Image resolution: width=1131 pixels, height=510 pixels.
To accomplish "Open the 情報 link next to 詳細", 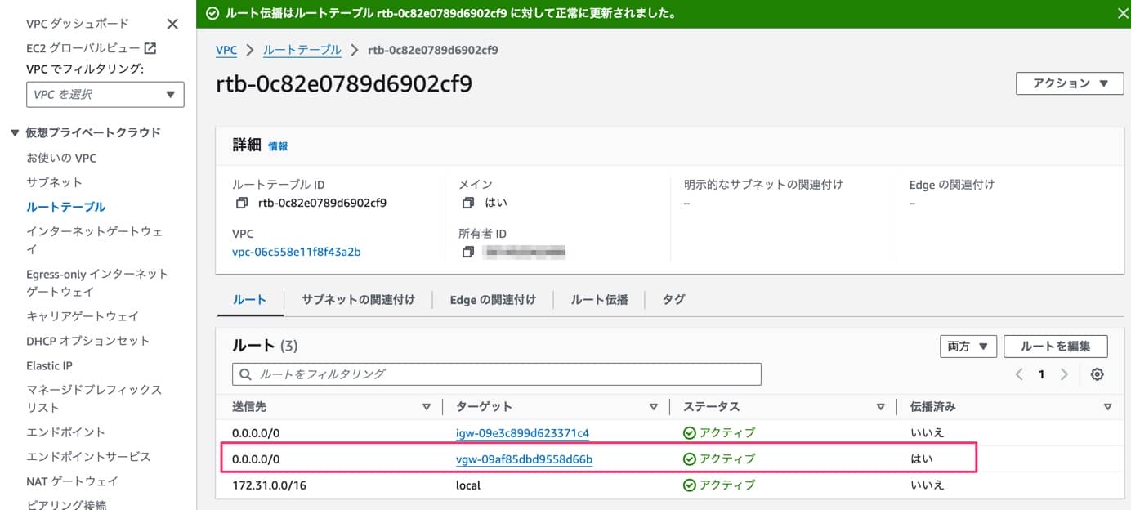I will pyautogui.click(x=278, y=146).
